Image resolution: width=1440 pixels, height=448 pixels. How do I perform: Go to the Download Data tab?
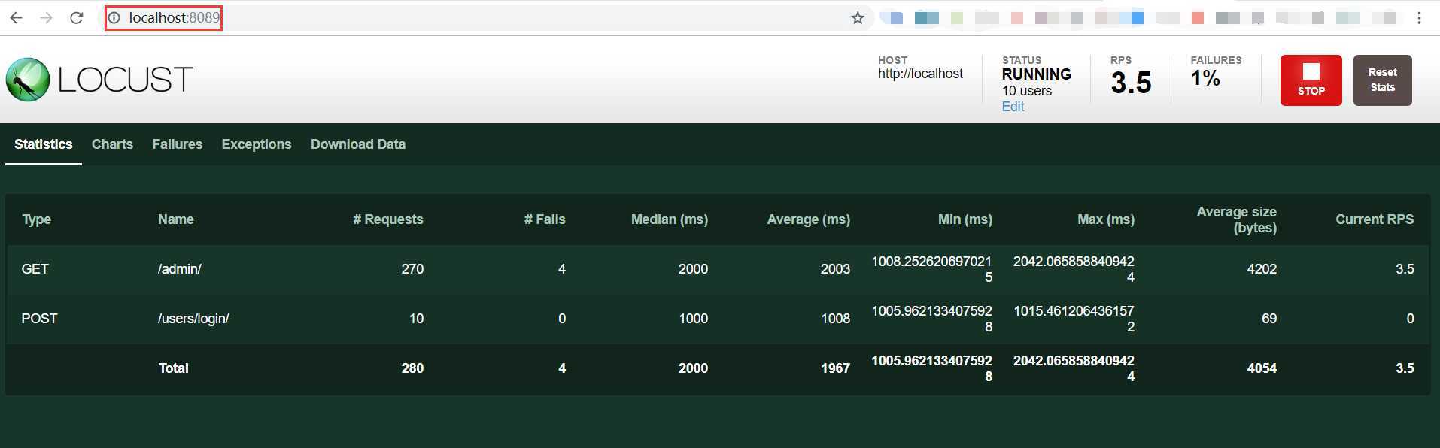[x=358, y=144]
